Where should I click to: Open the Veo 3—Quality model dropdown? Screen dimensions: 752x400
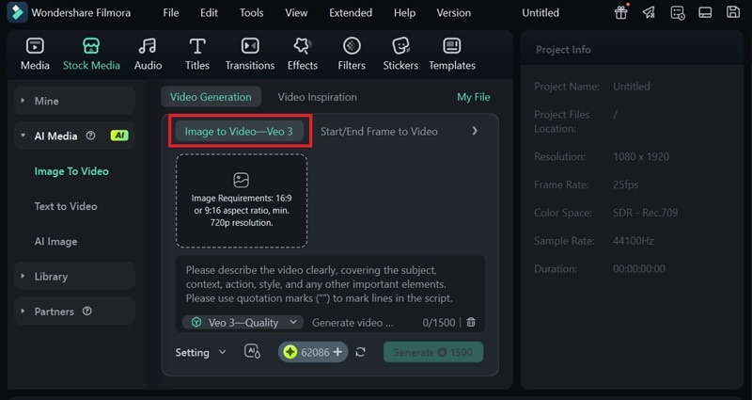[x=243, y=323]
